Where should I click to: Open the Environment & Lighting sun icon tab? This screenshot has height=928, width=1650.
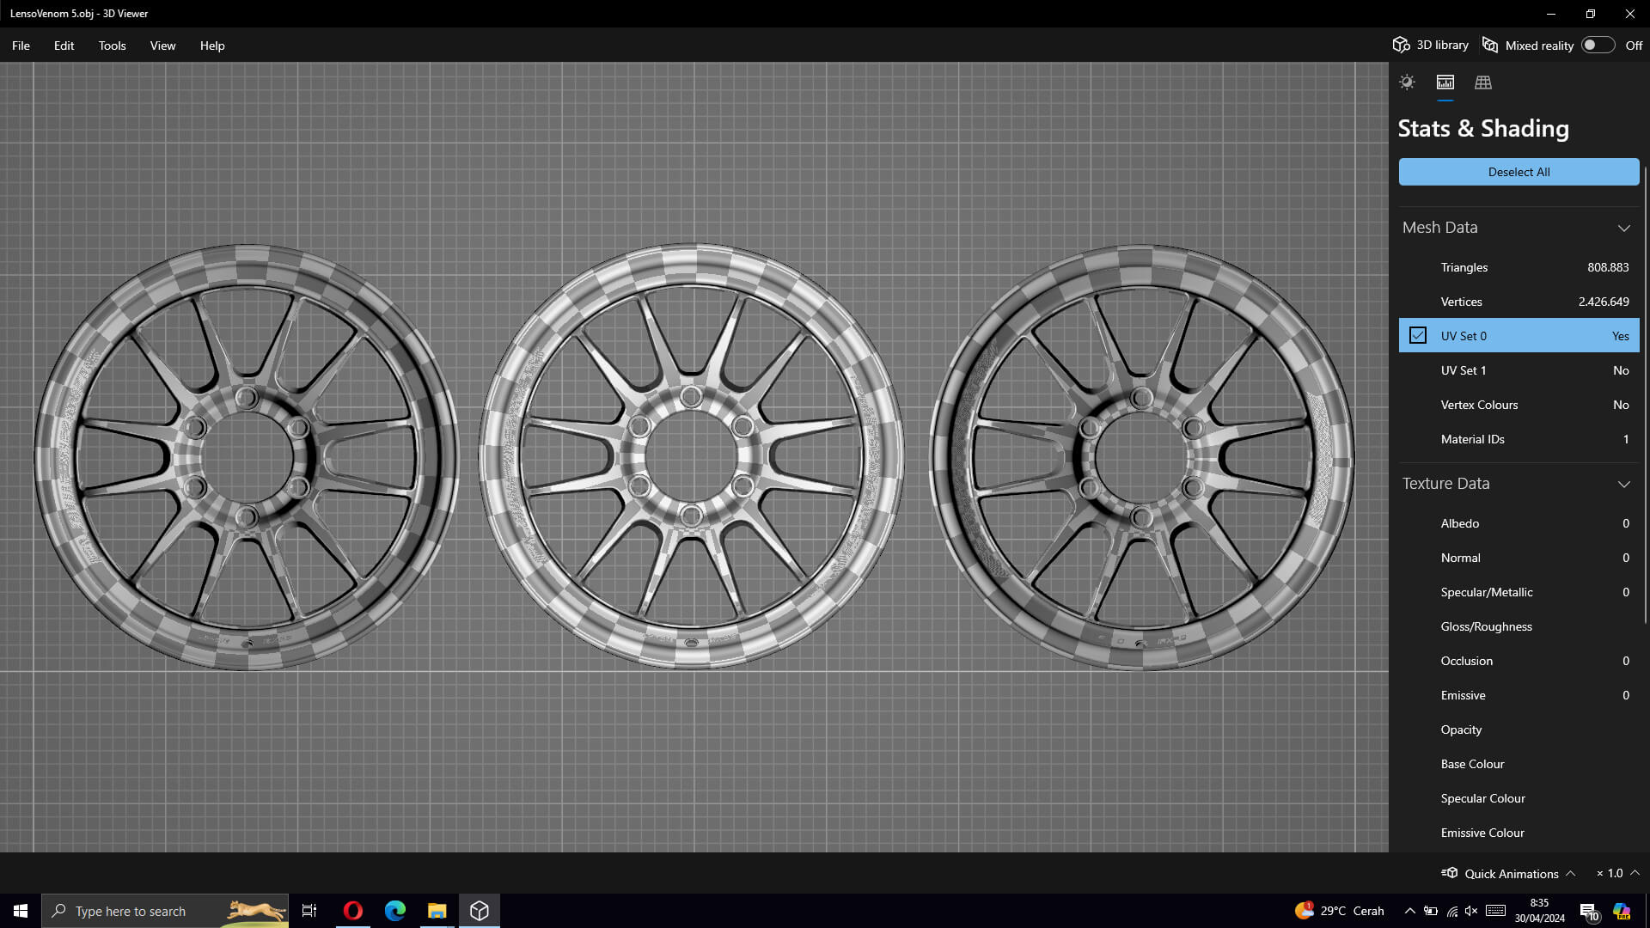1407,82
